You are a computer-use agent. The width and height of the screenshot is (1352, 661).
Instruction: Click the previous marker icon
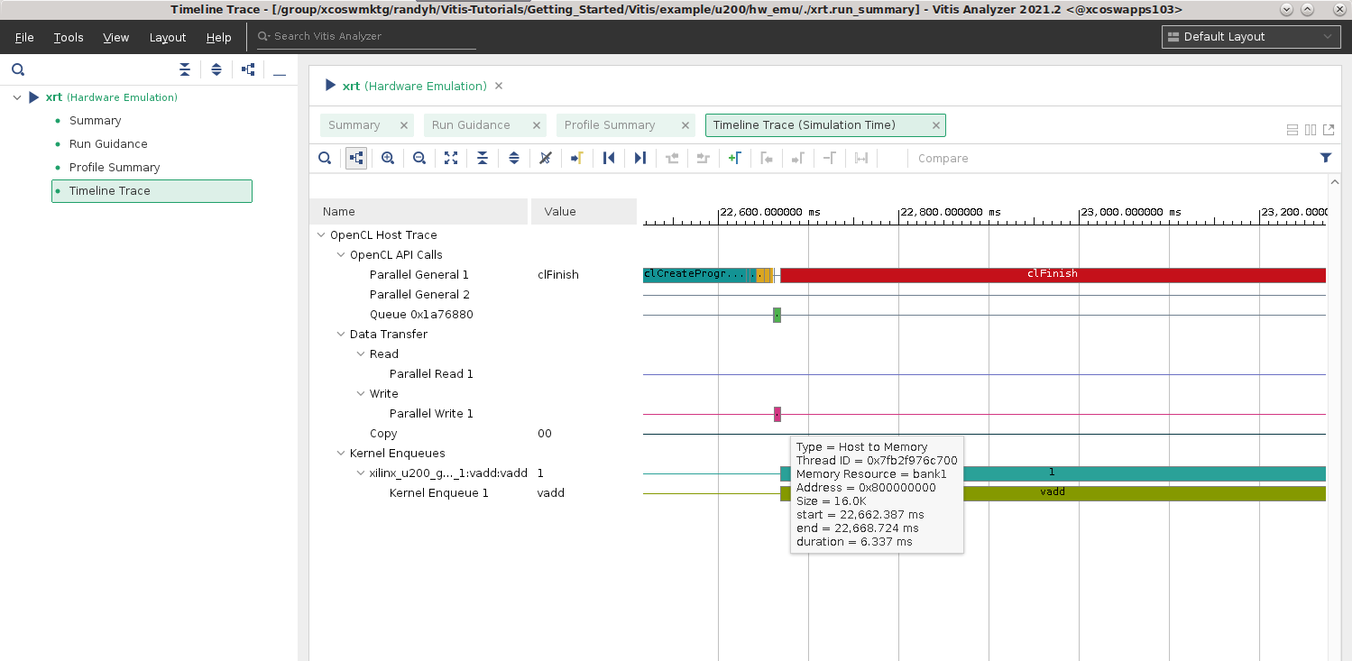(x=767, y=158)
